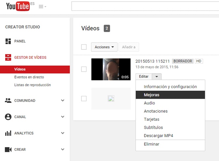219x161 pixels.
Task: Select Vídeos in the sidebar
Action: [35, 69]
